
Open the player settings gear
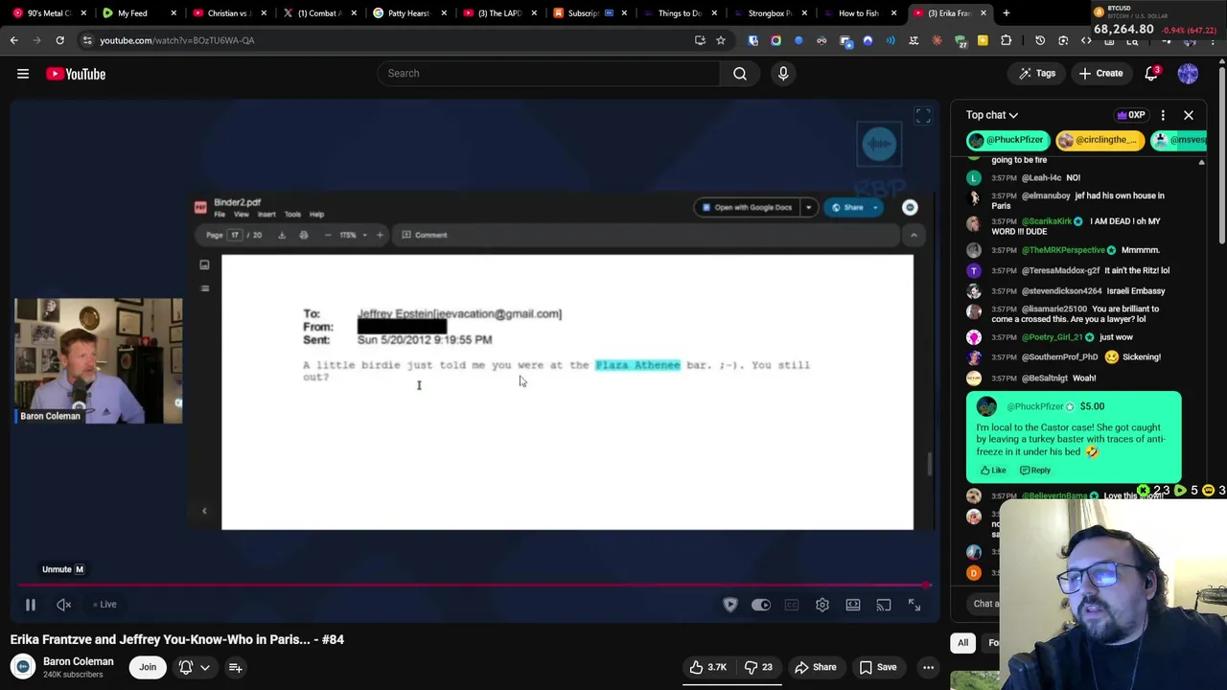pyautogui.click(x=822, y=605)
